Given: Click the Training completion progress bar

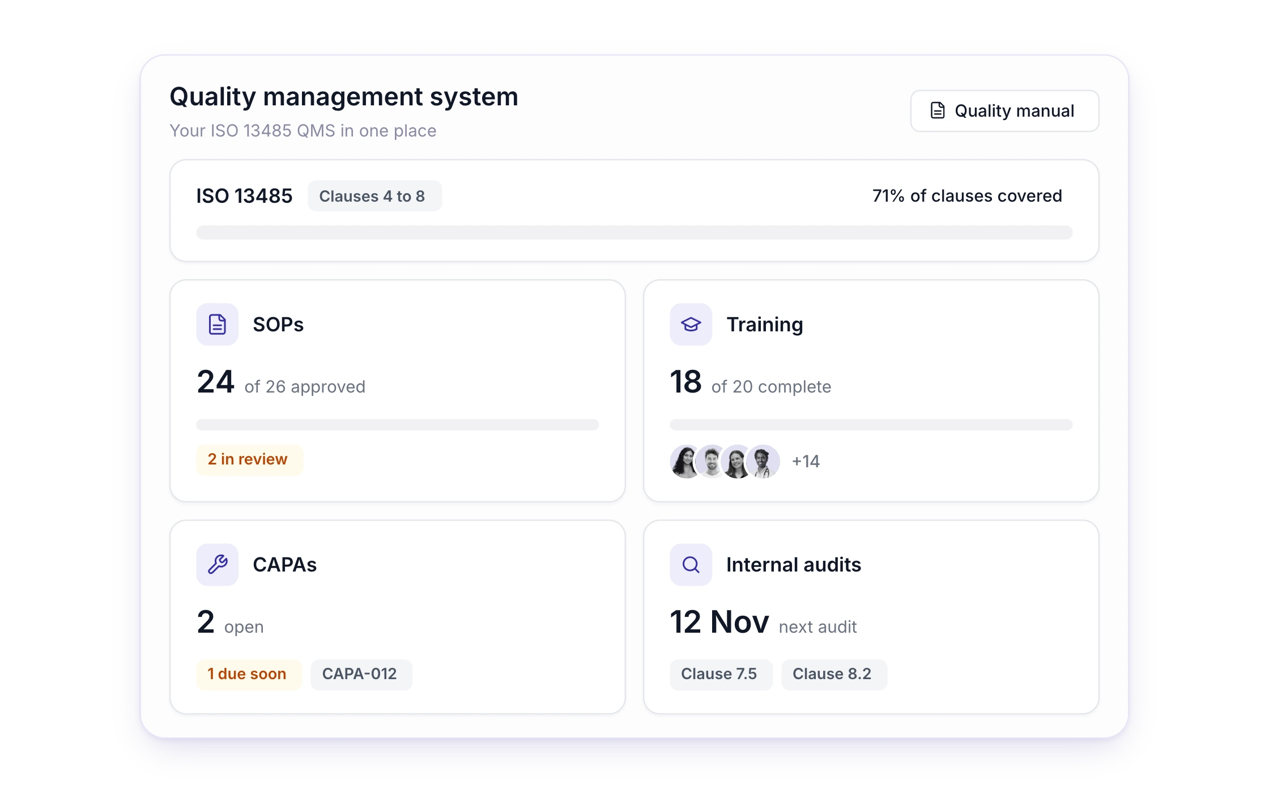Looking at the screenshot, I should (871, 425).
